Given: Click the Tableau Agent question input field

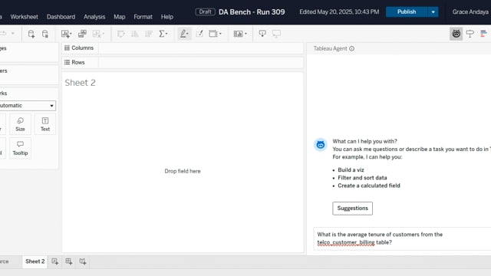Looking at the screenshot, I should click(x=402, y=238).
